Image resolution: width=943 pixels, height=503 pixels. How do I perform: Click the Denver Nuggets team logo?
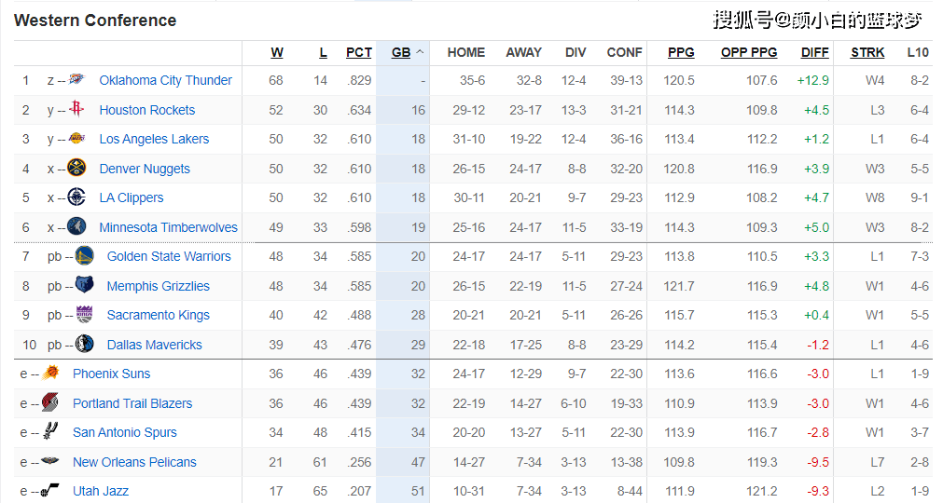coord(76,168)
